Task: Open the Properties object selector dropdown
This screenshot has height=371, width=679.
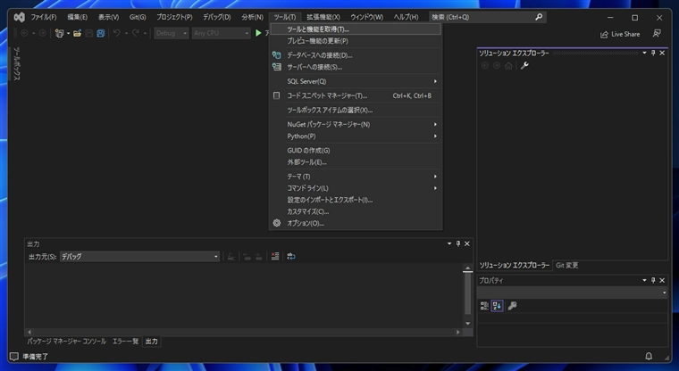Action: coord(572,293)
